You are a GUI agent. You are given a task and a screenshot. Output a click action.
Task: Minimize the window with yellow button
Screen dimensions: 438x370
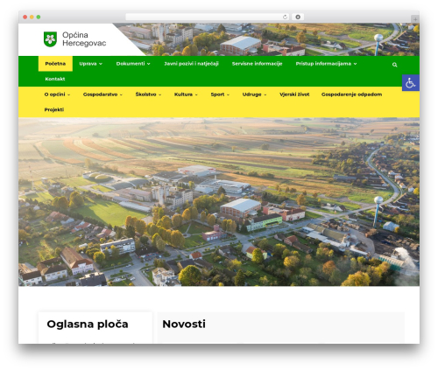pos(32,17)
